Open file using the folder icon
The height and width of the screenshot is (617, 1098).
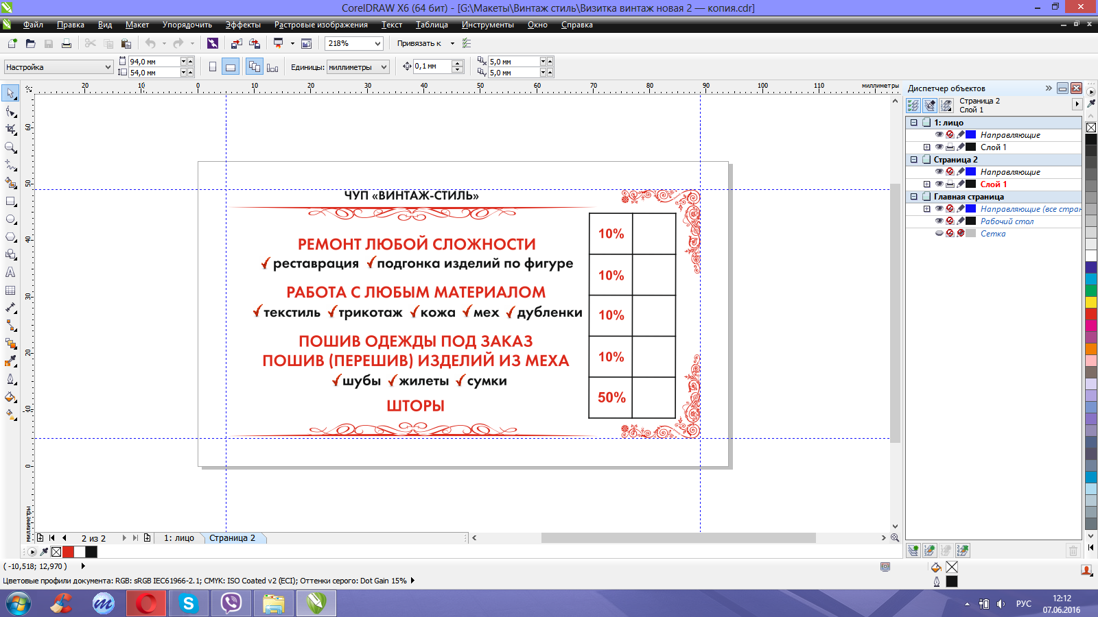(x=30, y=43)
